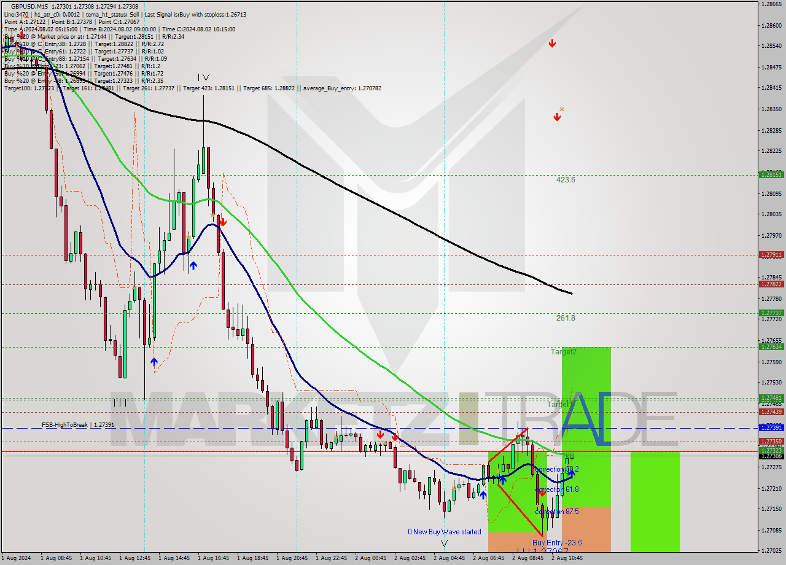Select the 423.6 Fibonacci label
This screenshot has height=565, width=786.
[566, 180]
